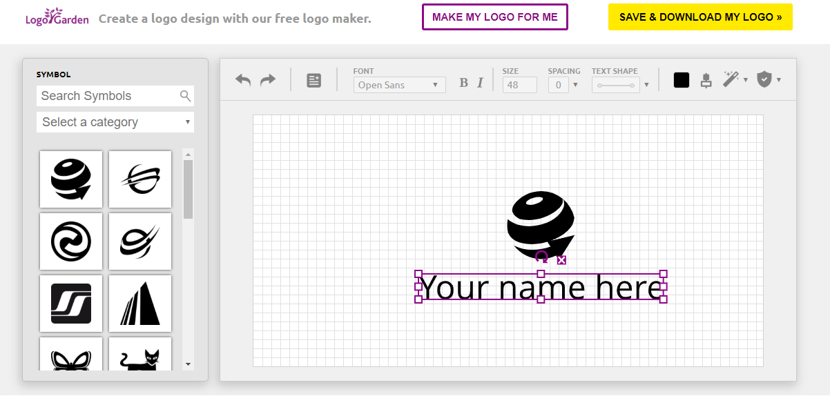The image size is (830, 396).
Task: Click the undo arrow icon
Action: (x=243, y=80)
